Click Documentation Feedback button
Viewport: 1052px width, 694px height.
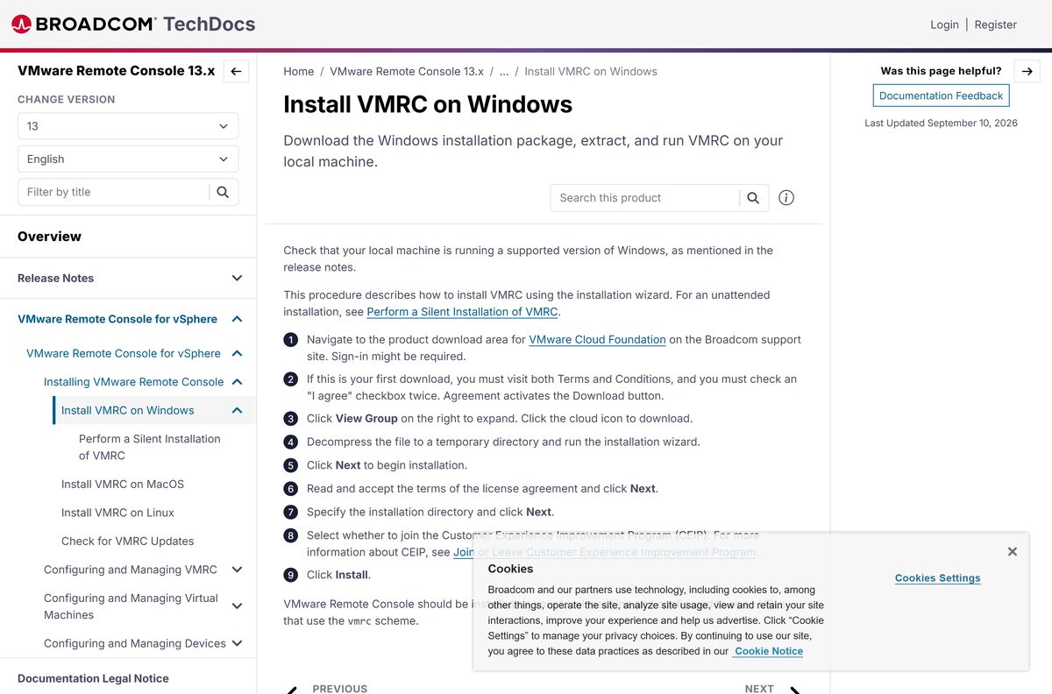(x=941, y=96)
